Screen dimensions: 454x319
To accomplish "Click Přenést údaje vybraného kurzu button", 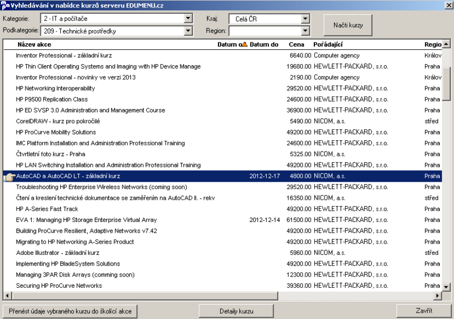I will tap(70, 311).
